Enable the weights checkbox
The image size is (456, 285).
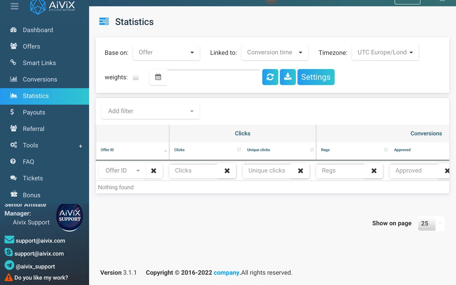[135, 77]
